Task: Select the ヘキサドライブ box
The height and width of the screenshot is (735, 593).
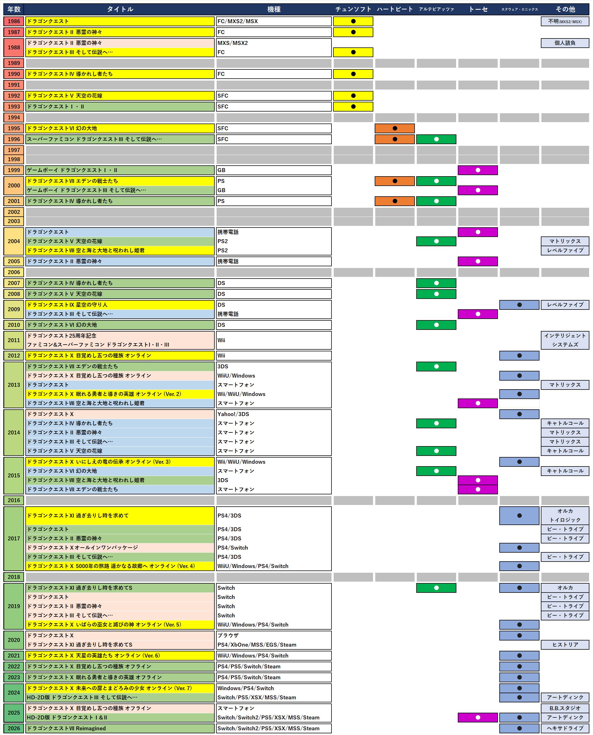Action: [565, 728]
